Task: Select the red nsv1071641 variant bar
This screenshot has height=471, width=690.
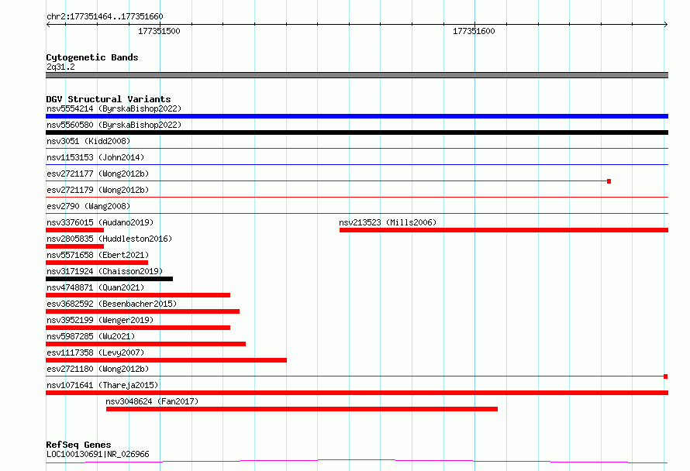Action: pyautogui.click(x=357, y=393)
